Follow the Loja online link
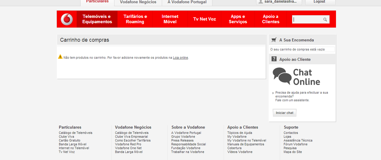This screenshot has height=160, width=381. tap(181, 58)
